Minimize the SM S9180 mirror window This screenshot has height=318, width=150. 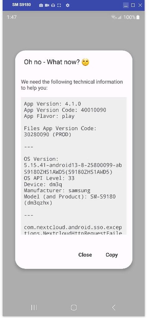(x=126, y=5)
